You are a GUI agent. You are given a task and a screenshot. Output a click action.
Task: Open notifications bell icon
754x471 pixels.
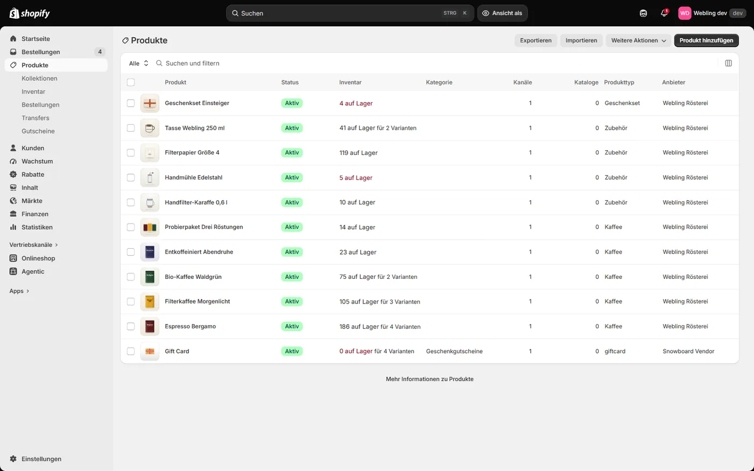point(664,13)
